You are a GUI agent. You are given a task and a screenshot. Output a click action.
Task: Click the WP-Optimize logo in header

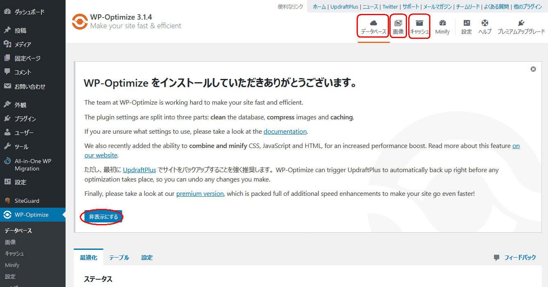click(80, 22)
